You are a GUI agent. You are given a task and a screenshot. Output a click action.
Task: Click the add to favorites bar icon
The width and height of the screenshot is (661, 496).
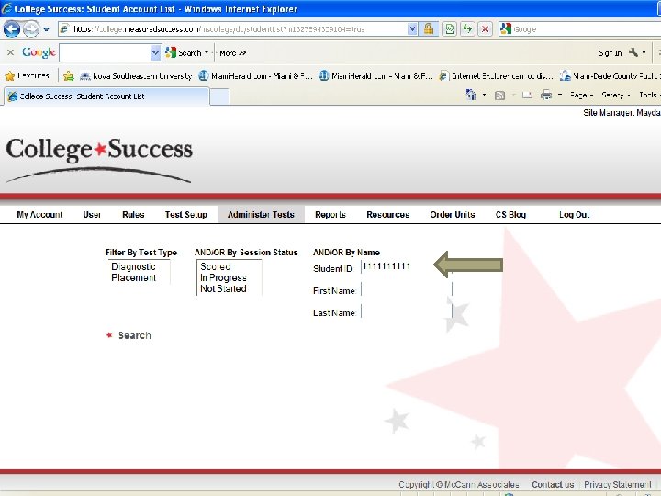pyautogui.click(x=68, y=76)
